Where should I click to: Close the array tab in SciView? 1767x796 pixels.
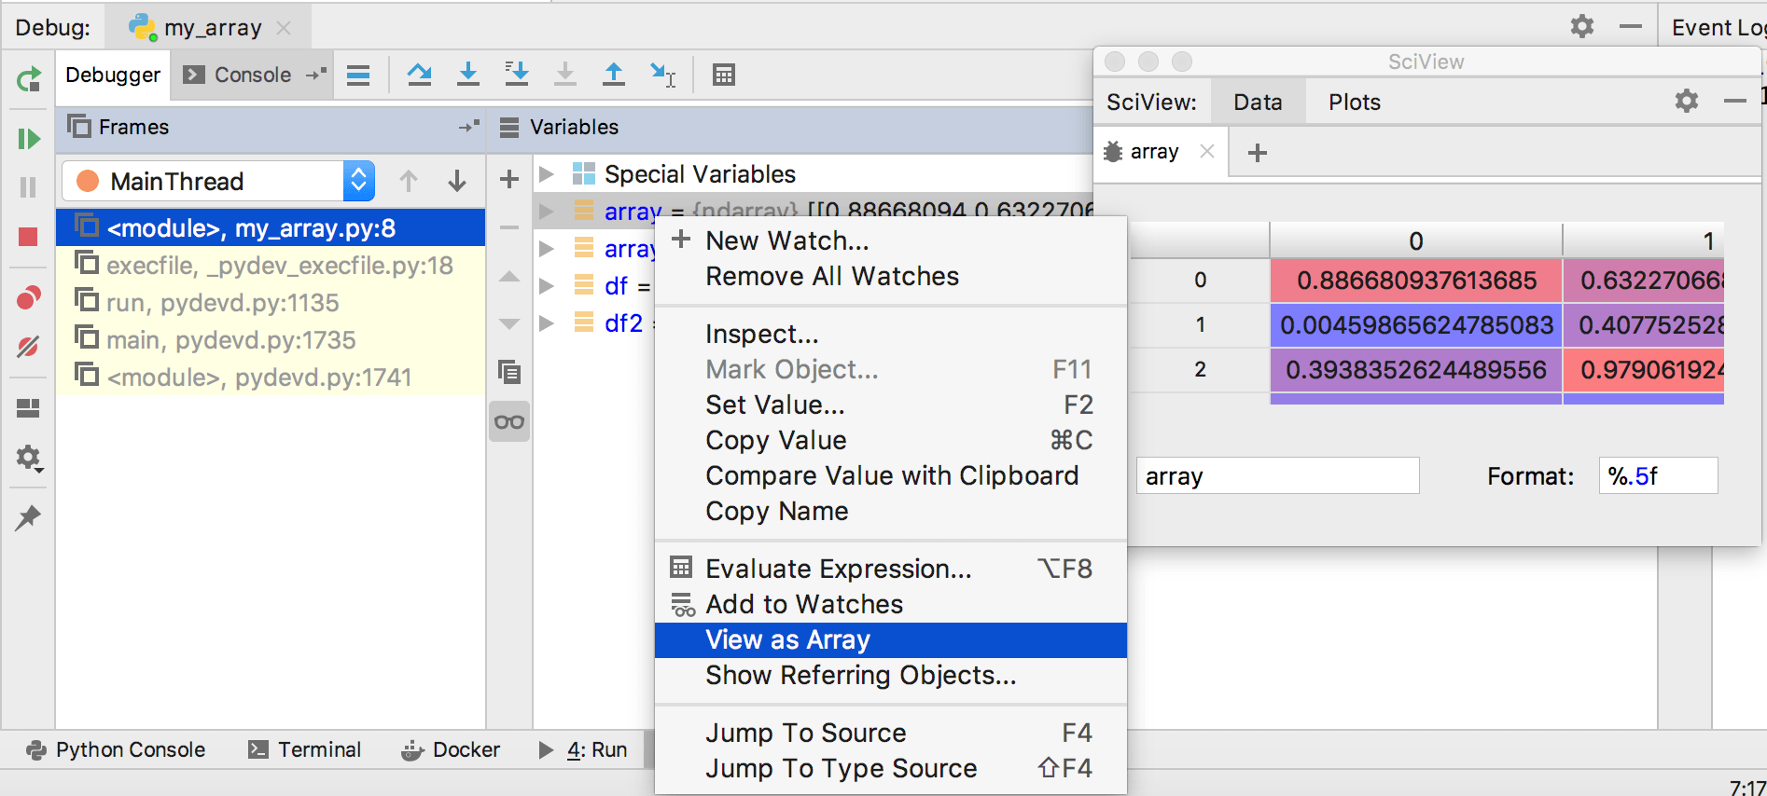coord(1207,151)
